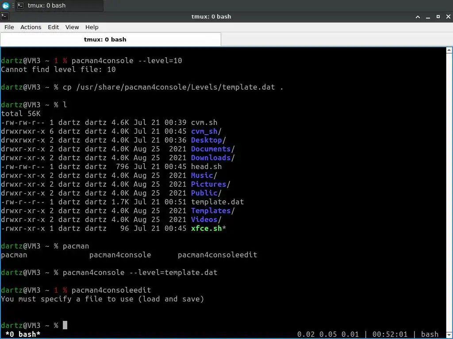
Task: Open the View menu
Action: (x=72, y=27)
